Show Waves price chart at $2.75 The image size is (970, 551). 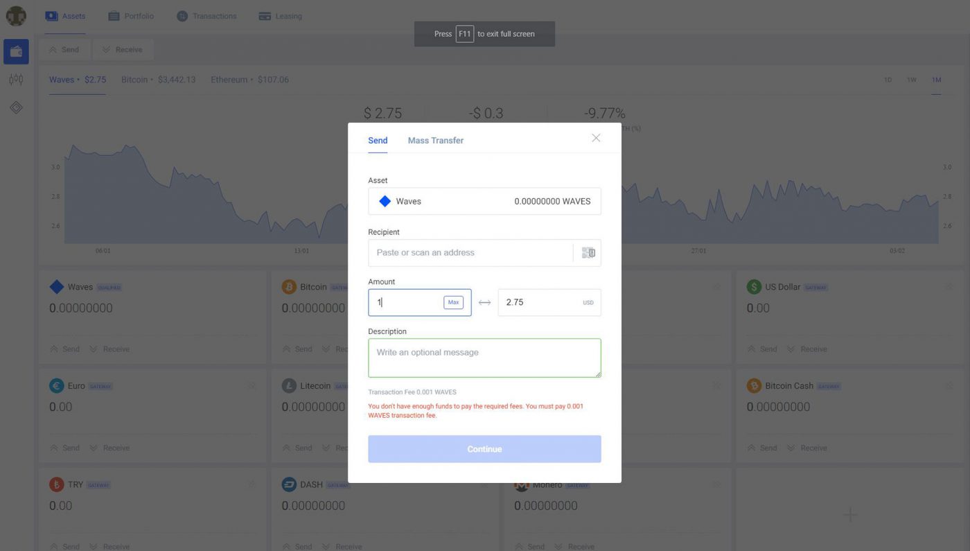77,80
